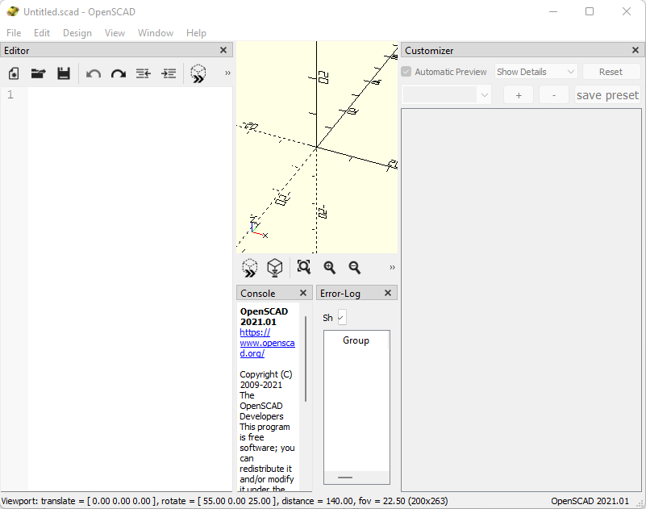Click the save preset button

(607, 94)
